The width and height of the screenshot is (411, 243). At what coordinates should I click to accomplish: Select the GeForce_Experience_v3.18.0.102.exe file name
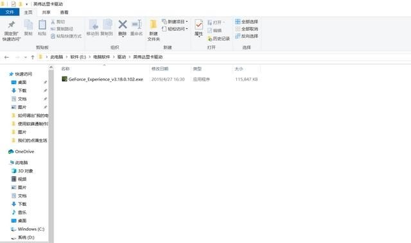tap(106, 80)
